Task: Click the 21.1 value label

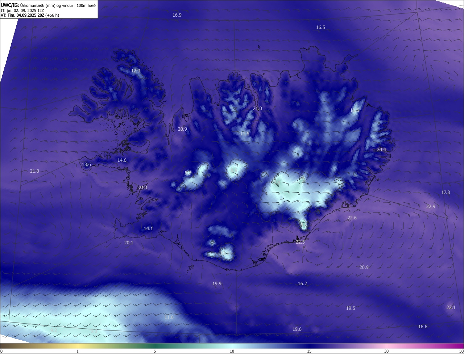Action: click(x=143, y=188)
